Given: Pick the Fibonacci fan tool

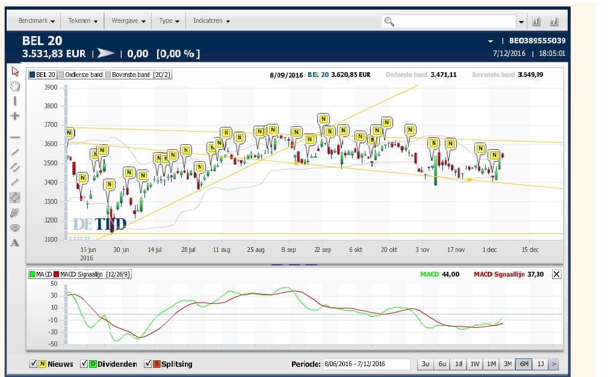Looking at the screenshot, I should 15,212.
